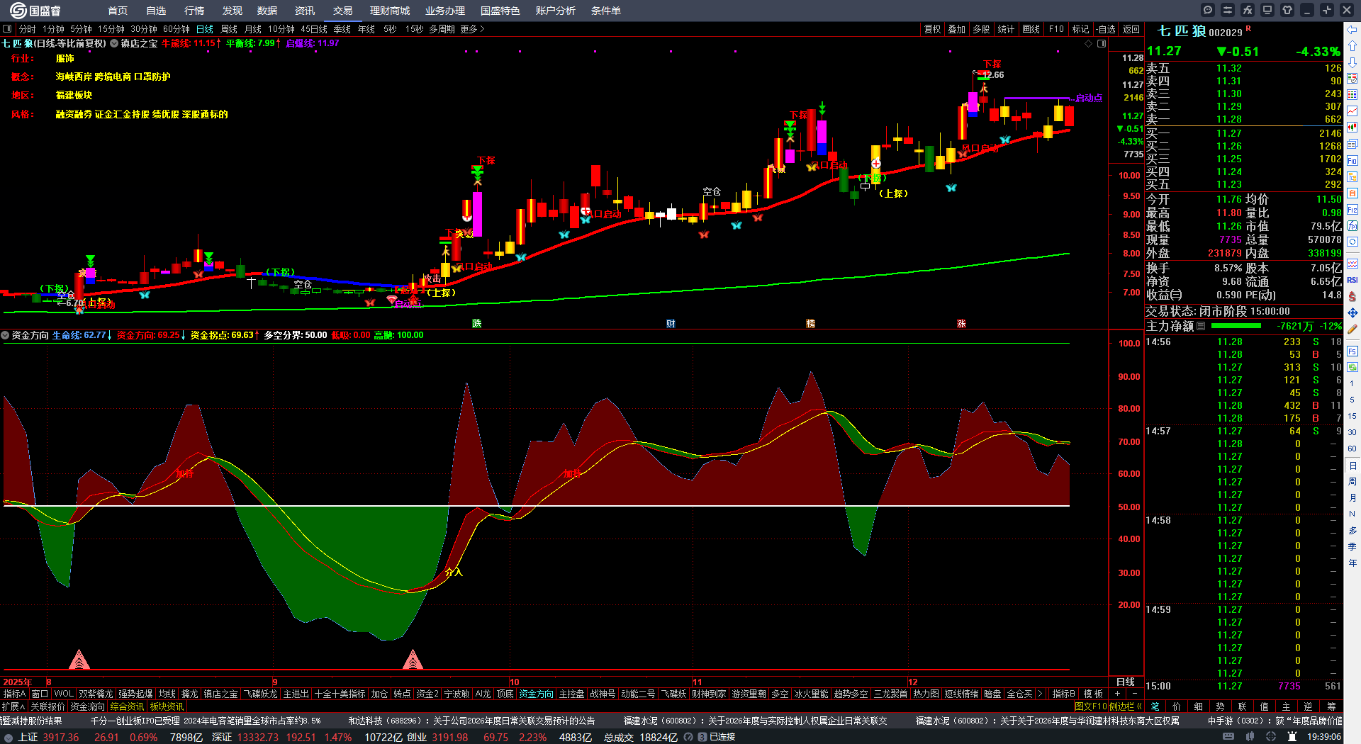Click the crosshair target icon in status bar
The image size is (1361, 744).
point(1271,737)
